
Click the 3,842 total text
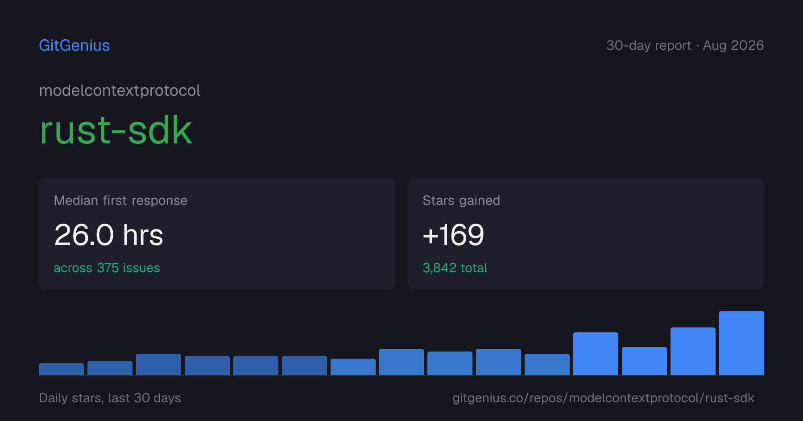(455, 268)
